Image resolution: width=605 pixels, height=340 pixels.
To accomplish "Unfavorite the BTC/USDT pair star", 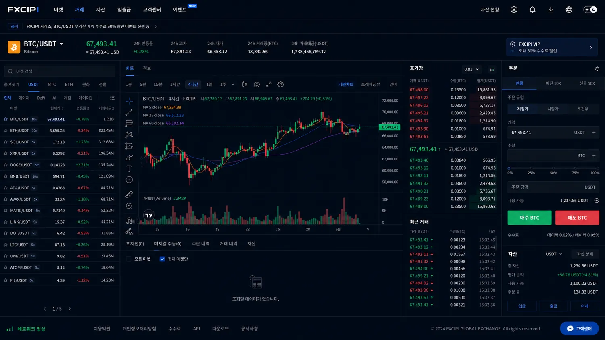I will 6,119.
